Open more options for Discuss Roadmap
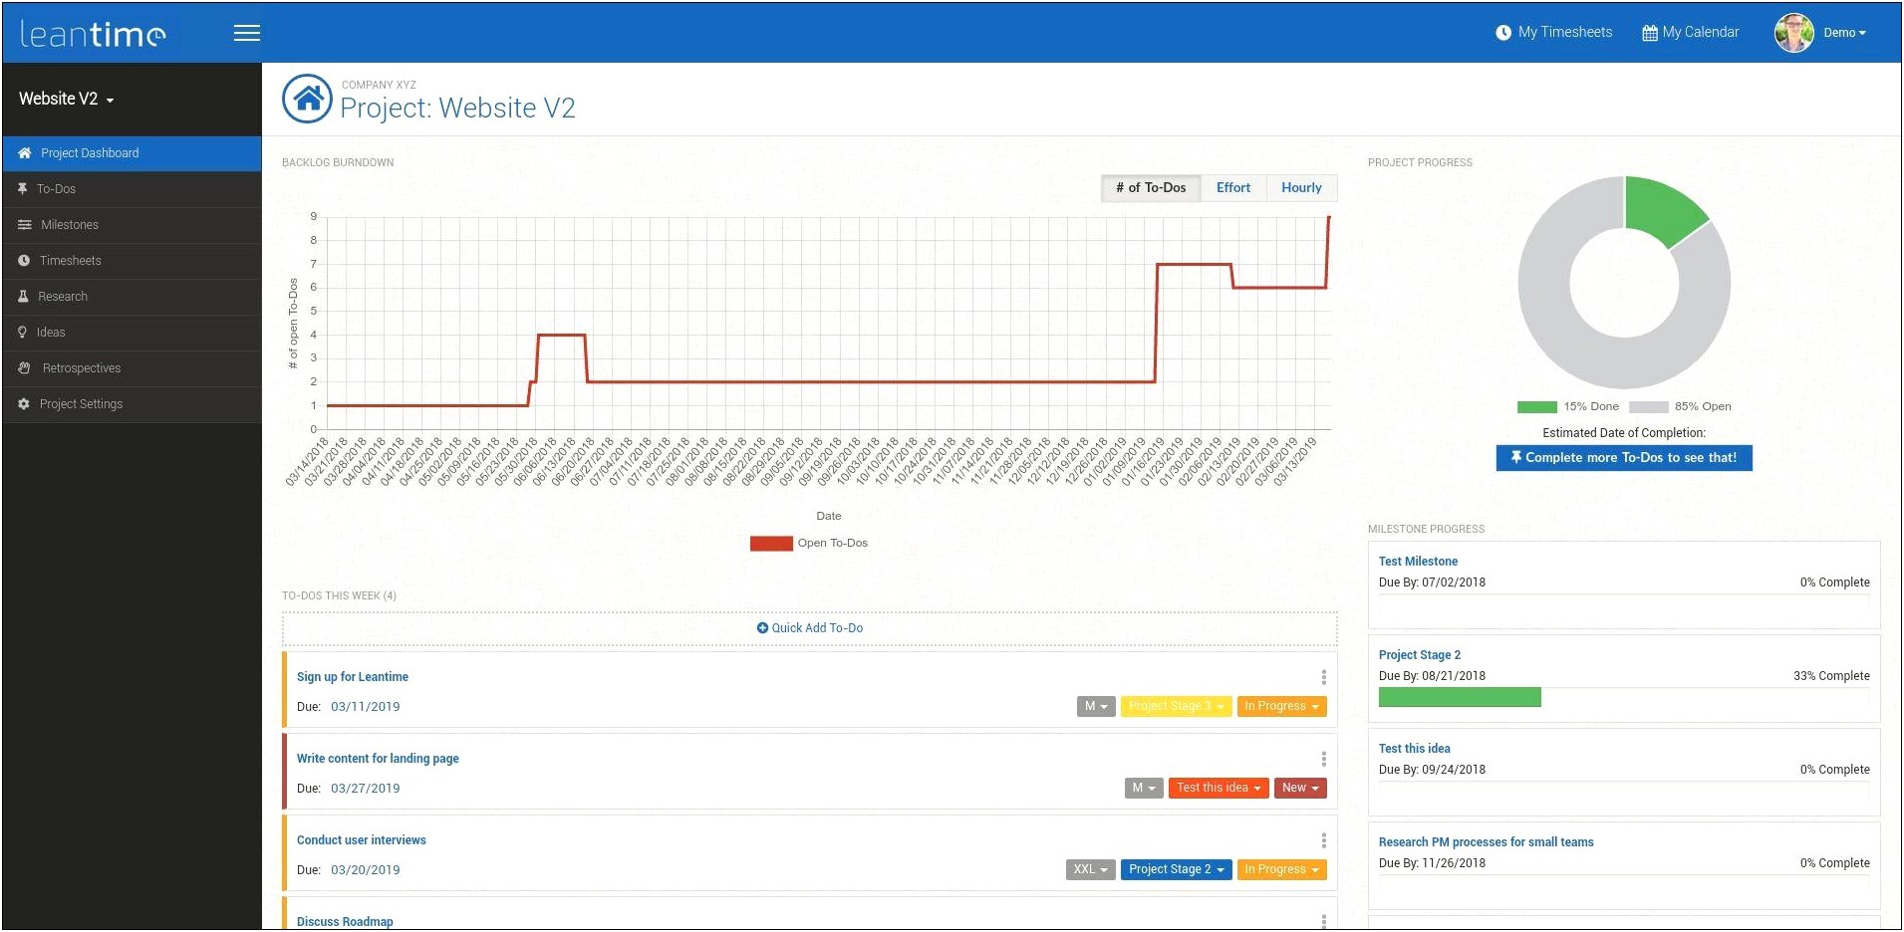 coord(1323,921)
